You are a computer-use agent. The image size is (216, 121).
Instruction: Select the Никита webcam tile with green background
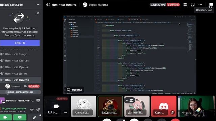point(196,106)
